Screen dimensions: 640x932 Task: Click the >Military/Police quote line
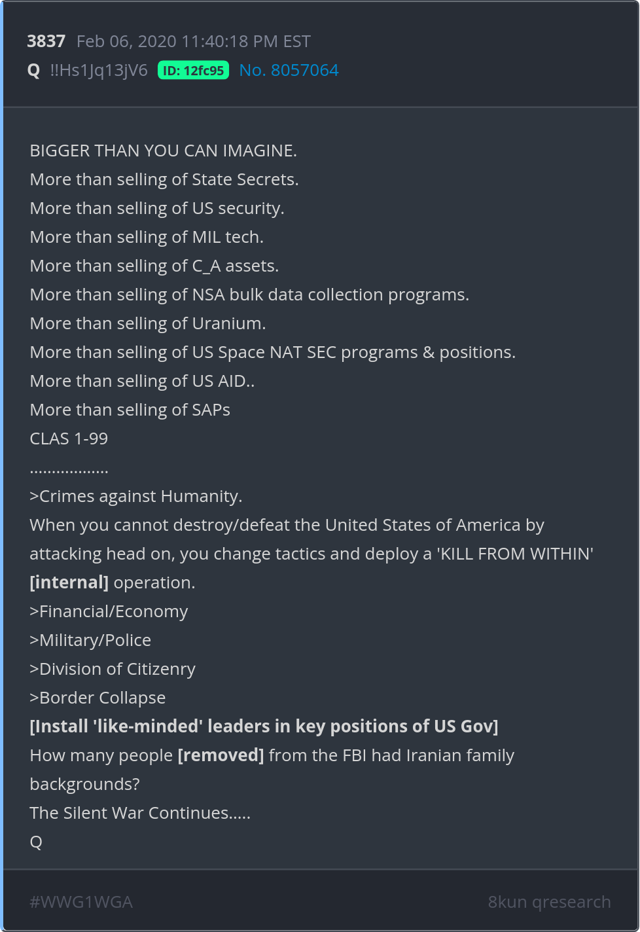coord(90,640)
